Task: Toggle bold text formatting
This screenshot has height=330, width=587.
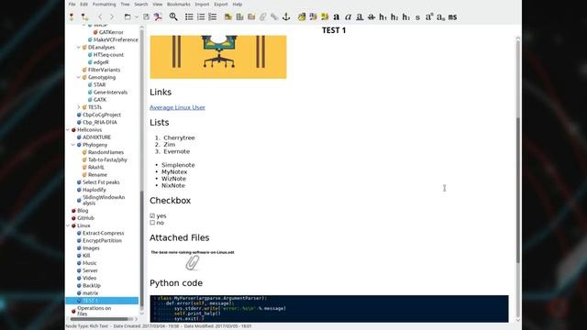Action: pyautogui.click(x=337, y=16)
